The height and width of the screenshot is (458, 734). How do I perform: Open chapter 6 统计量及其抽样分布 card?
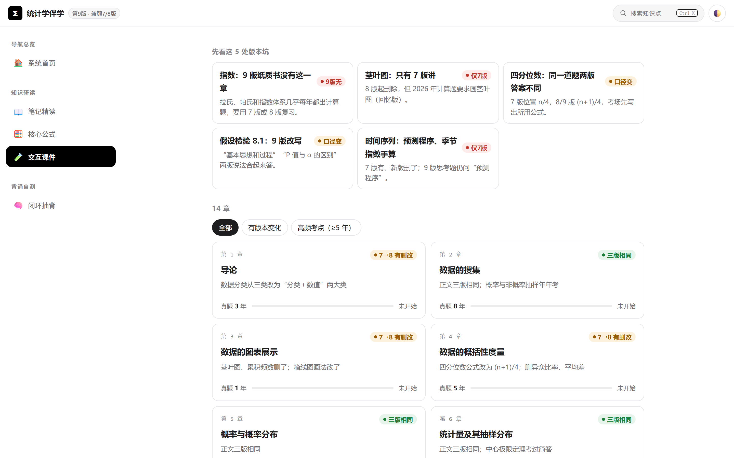click(x=537, y=433)
